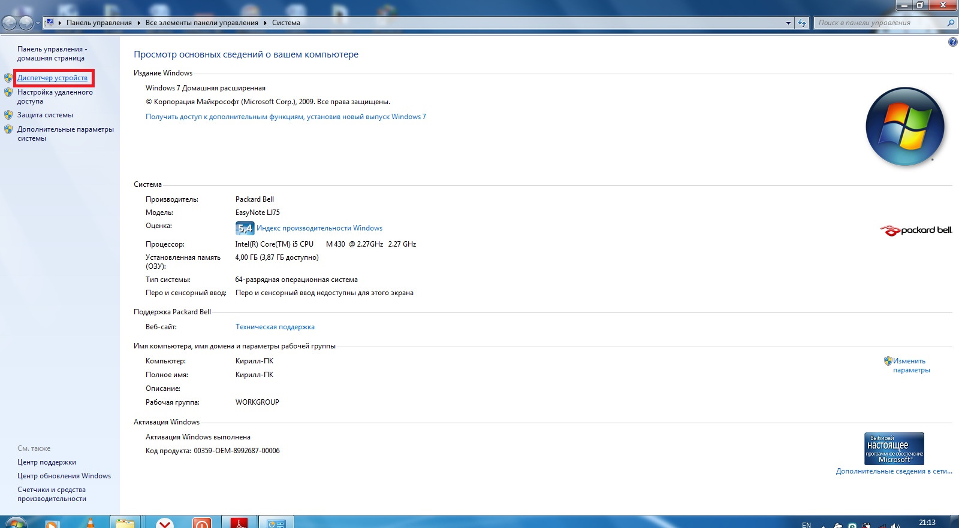This screenshot has width=959, height=528.
Task: Click the search magnifier icon
Action: tap(951, 23)
